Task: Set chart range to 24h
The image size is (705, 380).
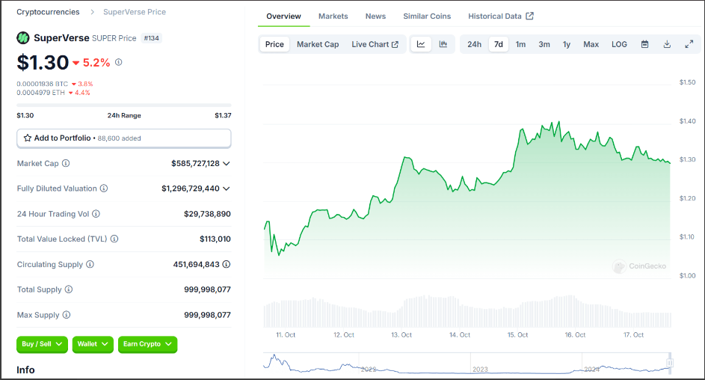Action: 474,44
